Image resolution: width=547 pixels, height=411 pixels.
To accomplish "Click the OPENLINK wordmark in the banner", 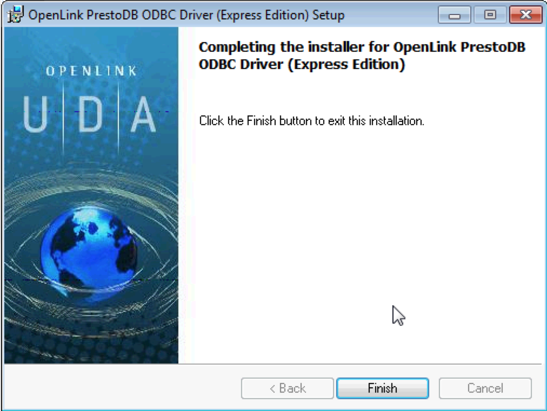I will coord(91,71).
